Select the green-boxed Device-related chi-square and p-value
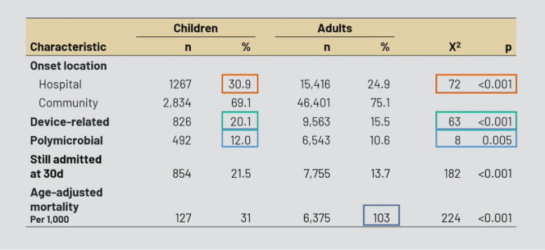 [x=476, y=122]
